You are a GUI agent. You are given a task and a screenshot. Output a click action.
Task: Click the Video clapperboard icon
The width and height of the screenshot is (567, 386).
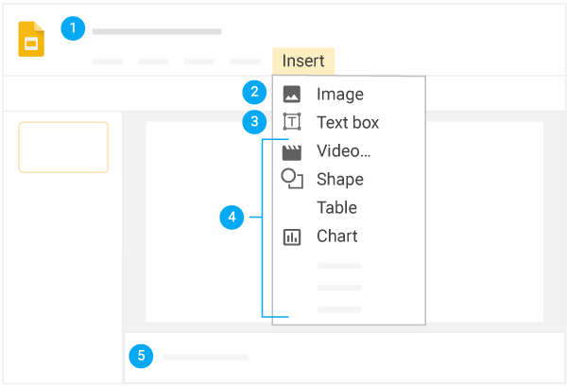[x=292, y=151]
